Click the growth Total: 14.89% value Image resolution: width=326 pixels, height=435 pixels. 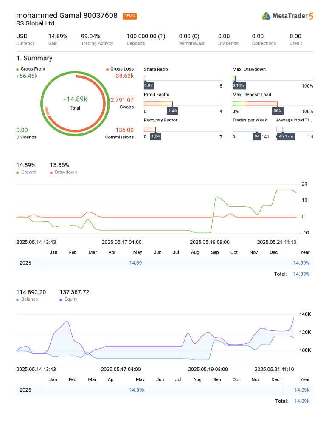tap(301, 274)
